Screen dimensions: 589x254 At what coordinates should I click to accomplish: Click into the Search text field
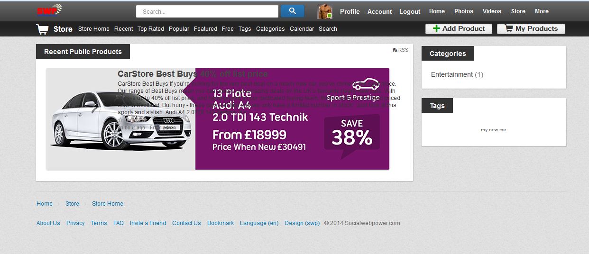(207, 11)
